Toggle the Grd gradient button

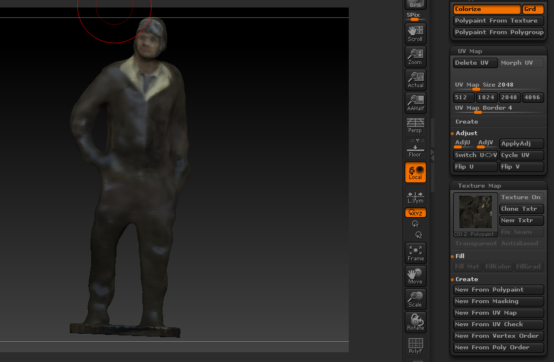tap(533, 9)
